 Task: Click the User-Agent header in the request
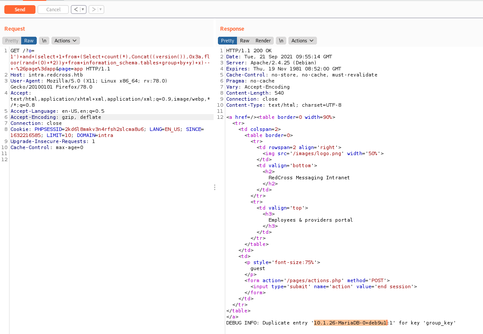(89, 84)
